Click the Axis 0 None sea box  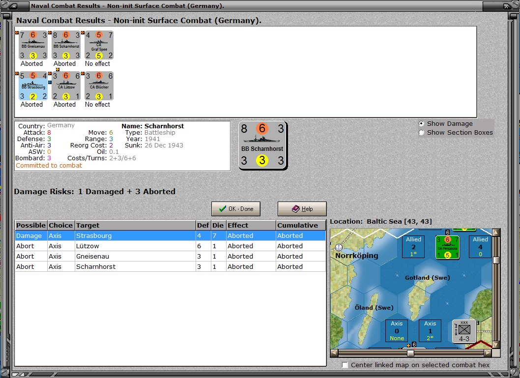pyautogui.click(x=397, y=331)
